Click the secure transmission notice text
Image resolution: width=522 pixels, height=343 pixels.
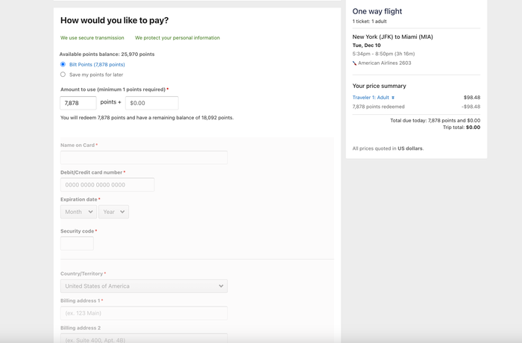(x=92, y=38)
